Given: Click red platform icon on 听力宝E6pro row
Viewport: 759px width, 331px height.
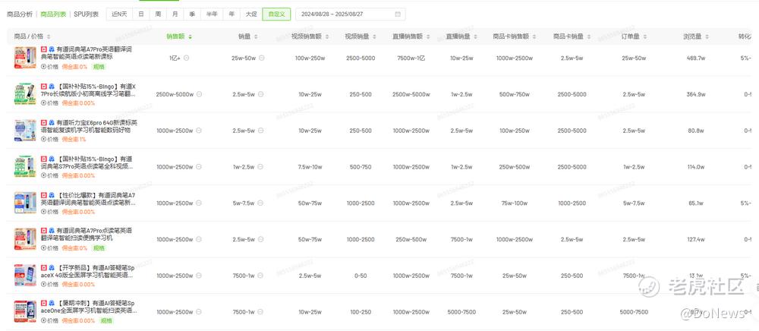Looking at the screenshot, I should [43, 122].
